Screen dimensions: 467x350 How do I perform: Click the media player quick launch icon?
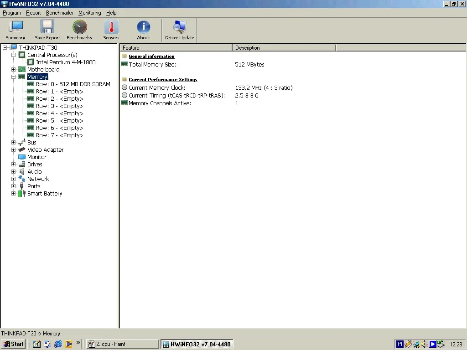point(68,344)
